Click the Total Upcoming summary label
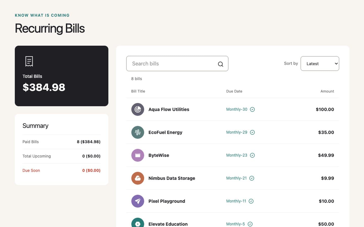Image resolution: width=364 pixels, height=227 pixels. coord(37,156)
